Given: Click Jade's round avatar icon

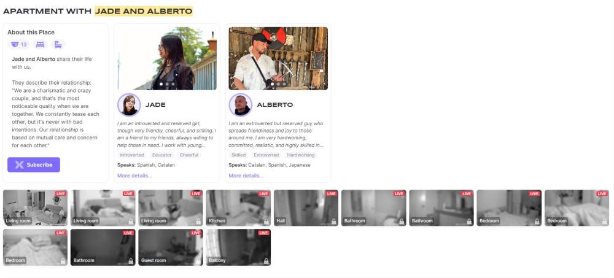Looking at the screenshot, I should point(129,105).
